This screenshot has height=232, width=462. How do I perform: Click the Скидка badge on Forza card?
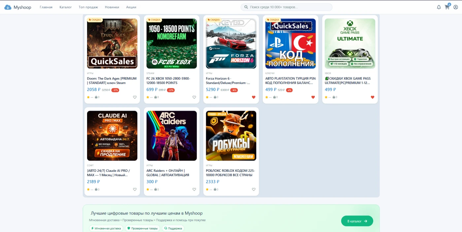coord(214,20)
